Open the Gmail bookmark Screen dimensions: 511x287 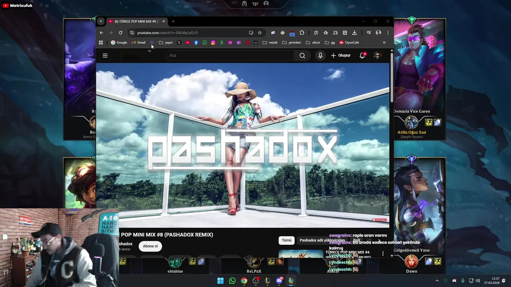pyautogui.click(x=139, y=43)
